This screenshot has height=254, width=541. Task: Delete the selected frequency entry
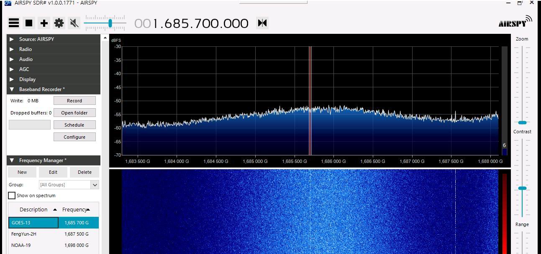(x=85, y=172)
